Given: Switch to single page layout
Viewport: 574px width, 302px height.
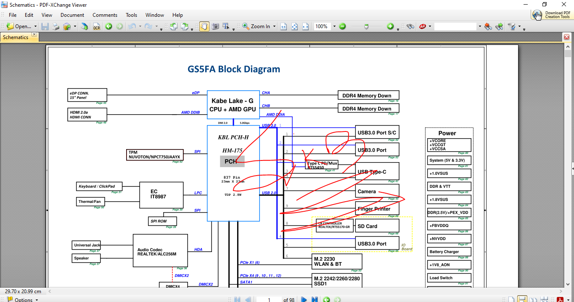Looking at the screenshot, I should tap(511, 299).
